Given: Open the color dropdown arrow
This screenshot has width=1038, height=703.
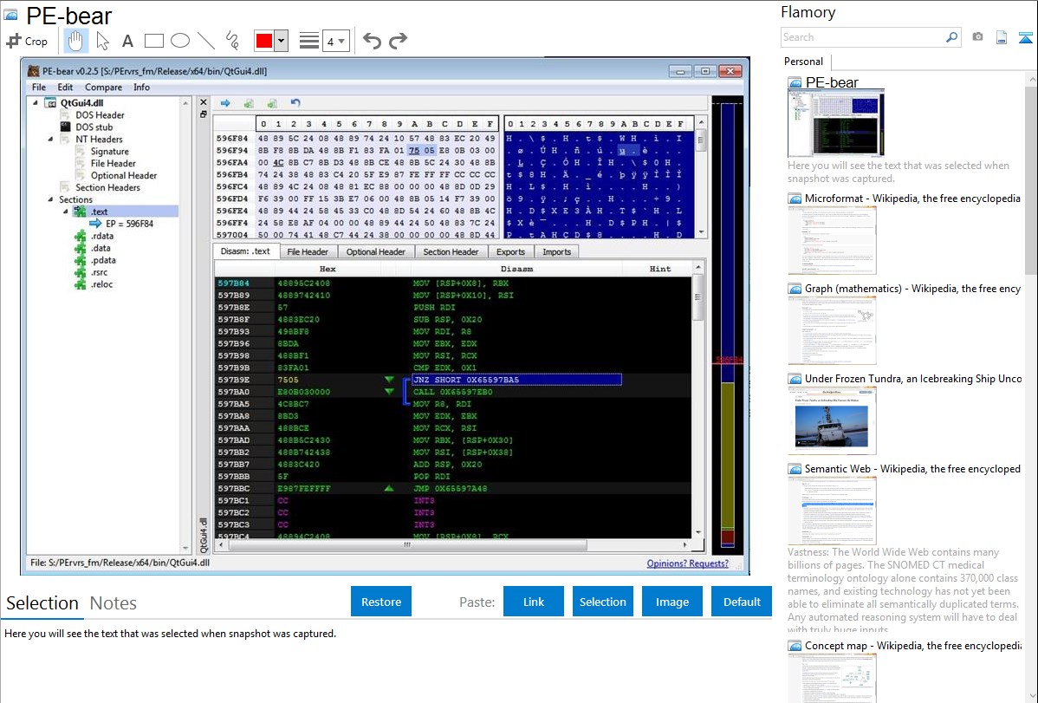Looking at the screenshot, I should (x=282, y=41).
